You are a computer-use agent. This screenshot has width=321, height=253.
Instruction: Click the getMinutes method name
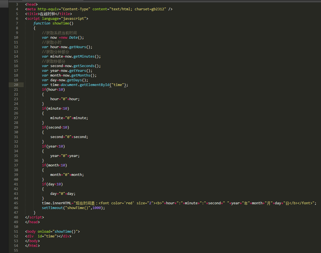pyautogui.click(x=84, y=56)
